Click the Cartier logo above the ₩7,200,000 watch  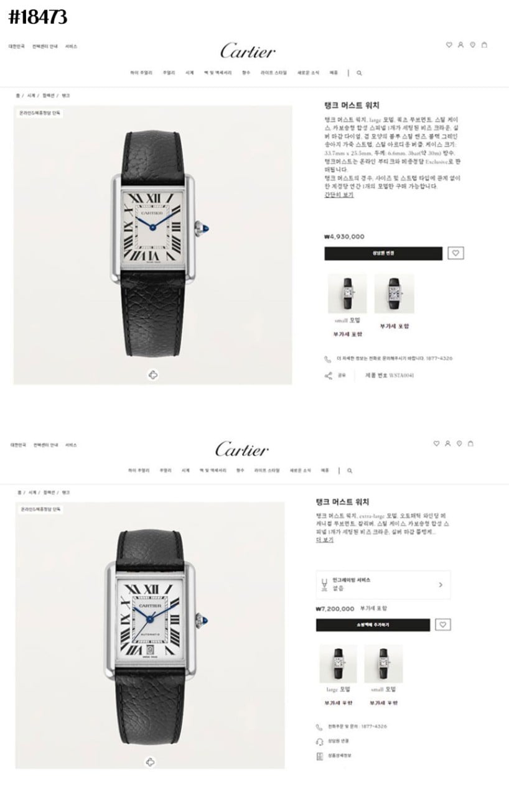[x=242, y=449]
